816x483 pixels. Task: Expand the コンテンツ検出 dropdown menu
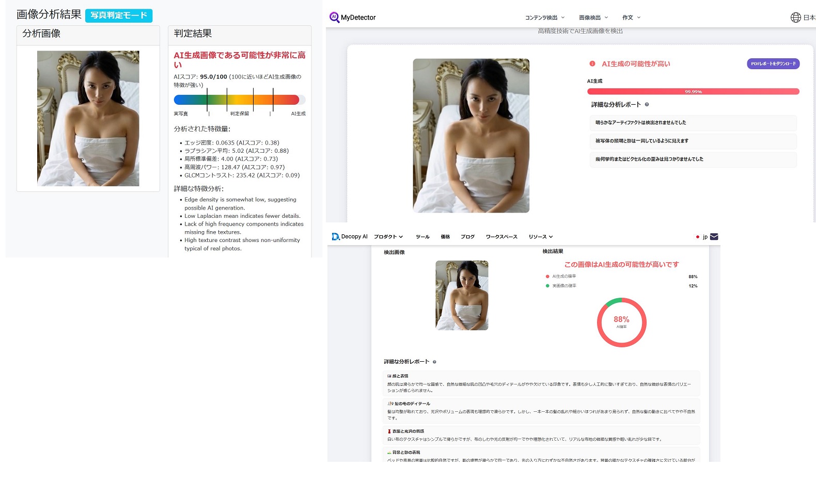[545, 18]
